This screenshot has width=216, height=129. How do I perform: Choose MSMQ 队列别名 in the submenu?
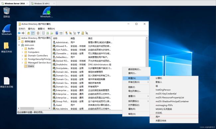coord(174,109)
